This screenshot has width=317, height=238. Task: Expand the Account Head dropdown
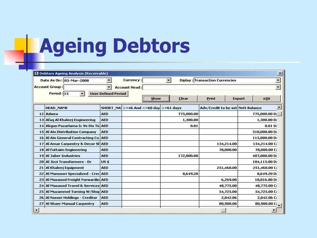click(278, 87)
